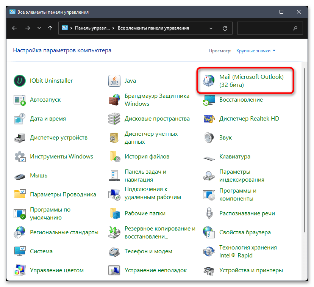Click the Автозапуск icon
Screen dimensions: 314x287
point(19,100)
